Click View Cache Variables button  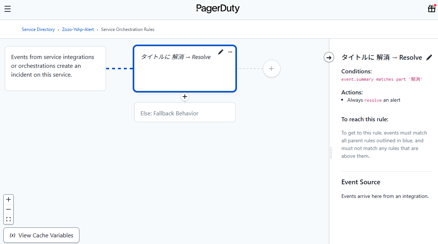pos(41,236)
